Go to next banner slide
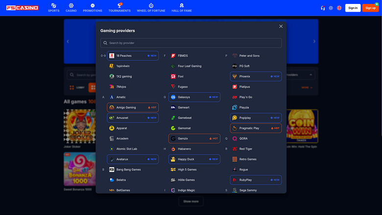Viewport: 382px width, 215px height. tap(314, 42)
